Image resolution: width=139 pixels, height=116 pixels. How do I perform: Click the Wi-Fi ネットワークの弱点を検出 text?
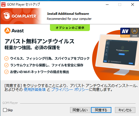pyautogui.click(x=40, y=72)
